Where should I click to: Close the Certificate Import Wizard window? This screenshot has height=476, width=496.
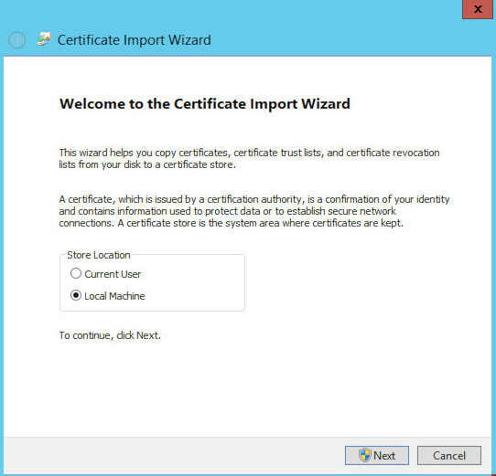point(478,9)
